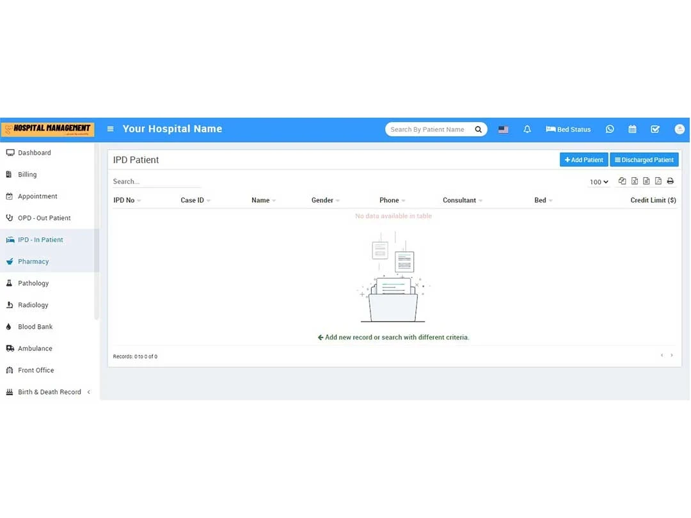Sort by the Consultant column arrow
The image size is (691, 518).
click(480, 200)
